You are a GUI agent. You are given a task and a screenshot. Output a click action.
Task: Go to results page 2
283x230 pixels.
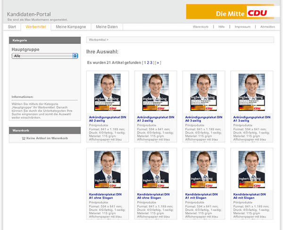(x=148, y=62)
